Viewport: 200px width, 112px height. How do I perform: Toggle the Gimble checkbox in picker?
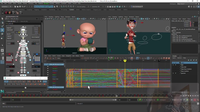(39, 33)
